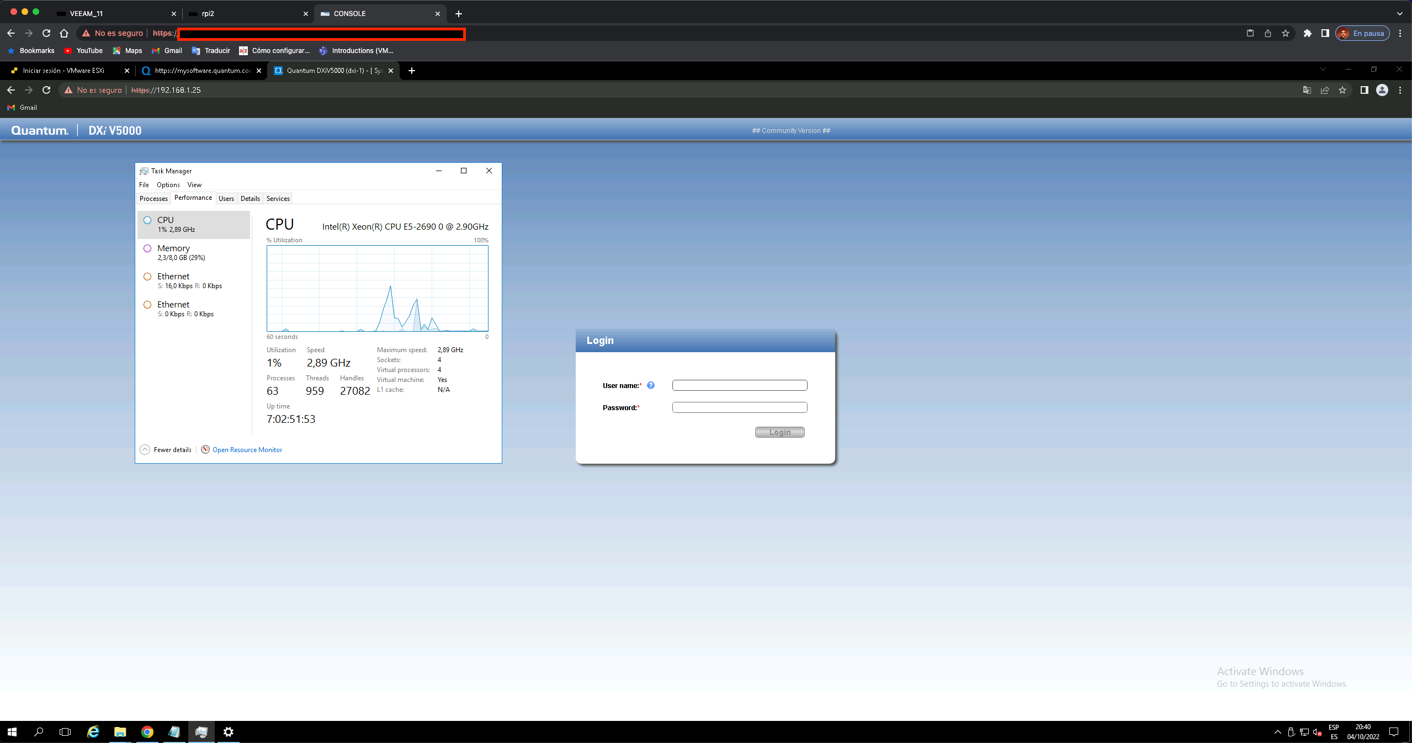Screen dimensions: 1412x743
Task: Switch to Users tab
Action: tap(226, 199)
